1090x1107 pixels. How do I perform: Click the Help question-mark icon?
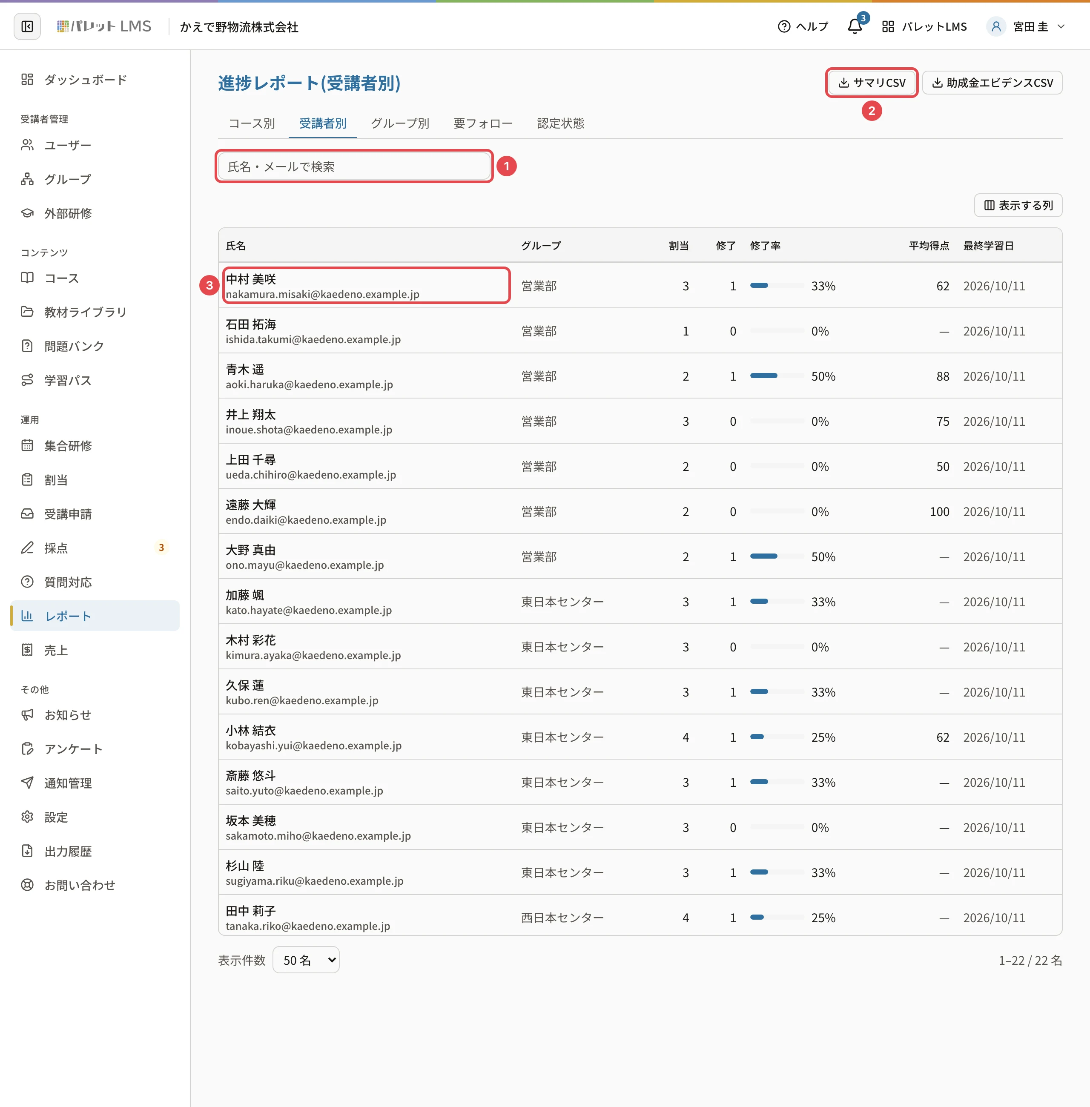pyautogui.click(x=784, y=26)
